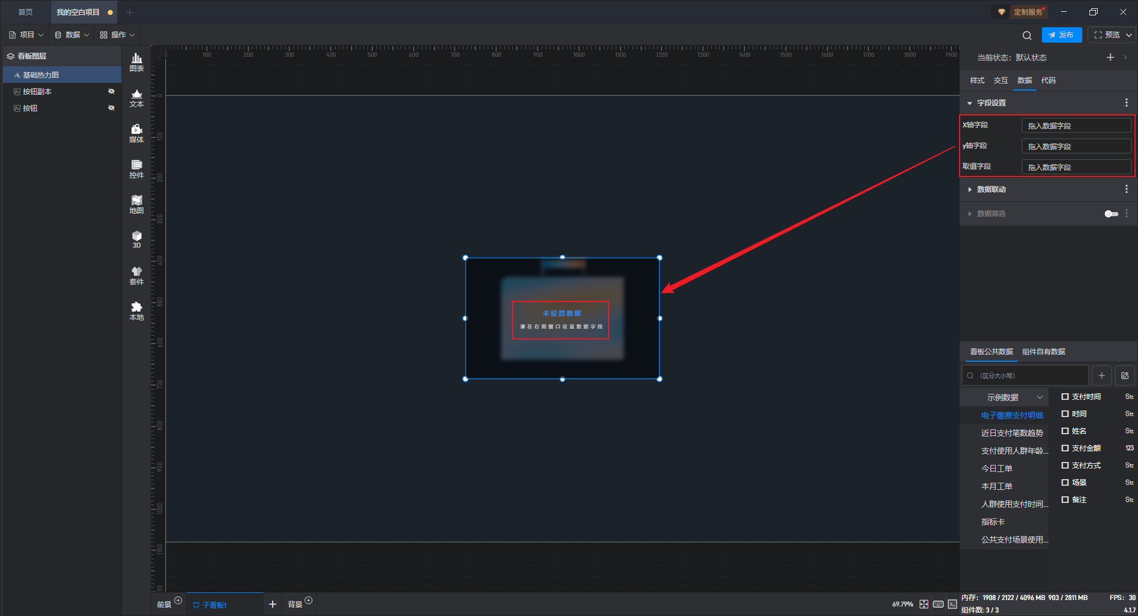Open the keyboard shortcuts icon
Image resolution: width=1138 pixels, height=616 pixels.
(x=938, y=604)
